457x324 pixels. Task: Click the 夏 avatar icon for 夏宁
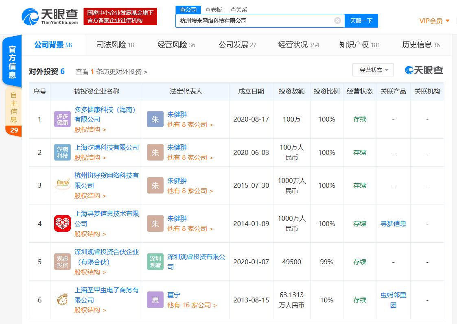155,300
